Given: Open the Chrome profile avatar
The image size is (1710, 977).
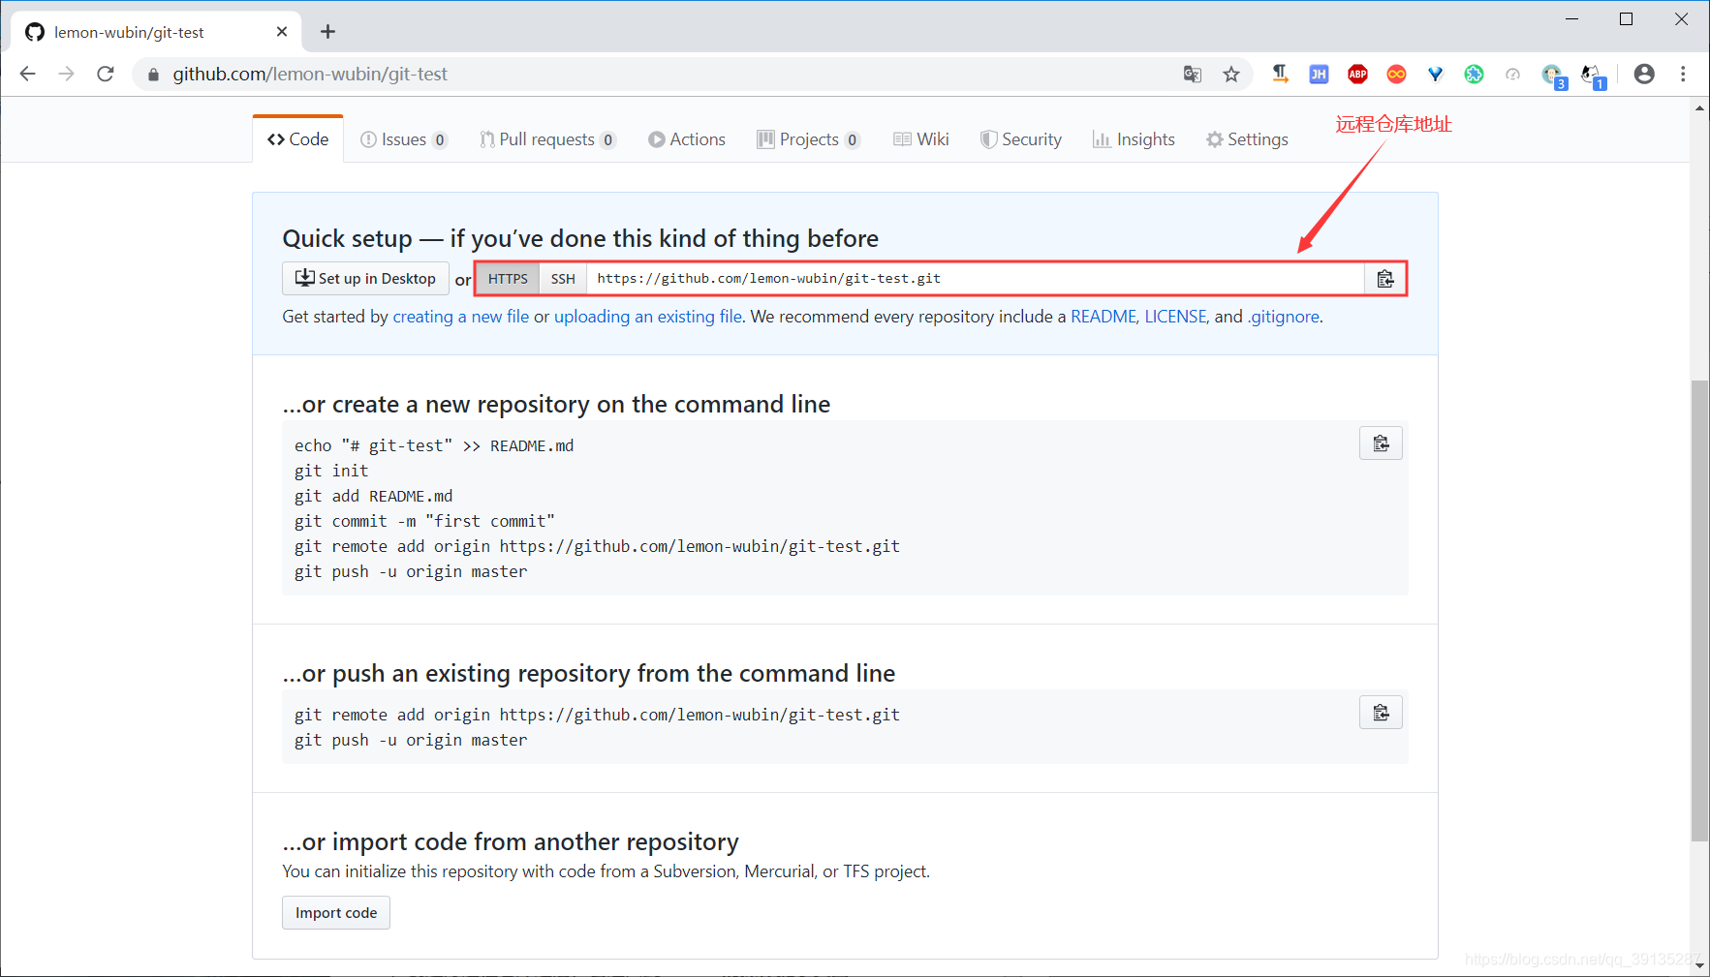Looking at the screenshot, I should [x=1644, y=75].
